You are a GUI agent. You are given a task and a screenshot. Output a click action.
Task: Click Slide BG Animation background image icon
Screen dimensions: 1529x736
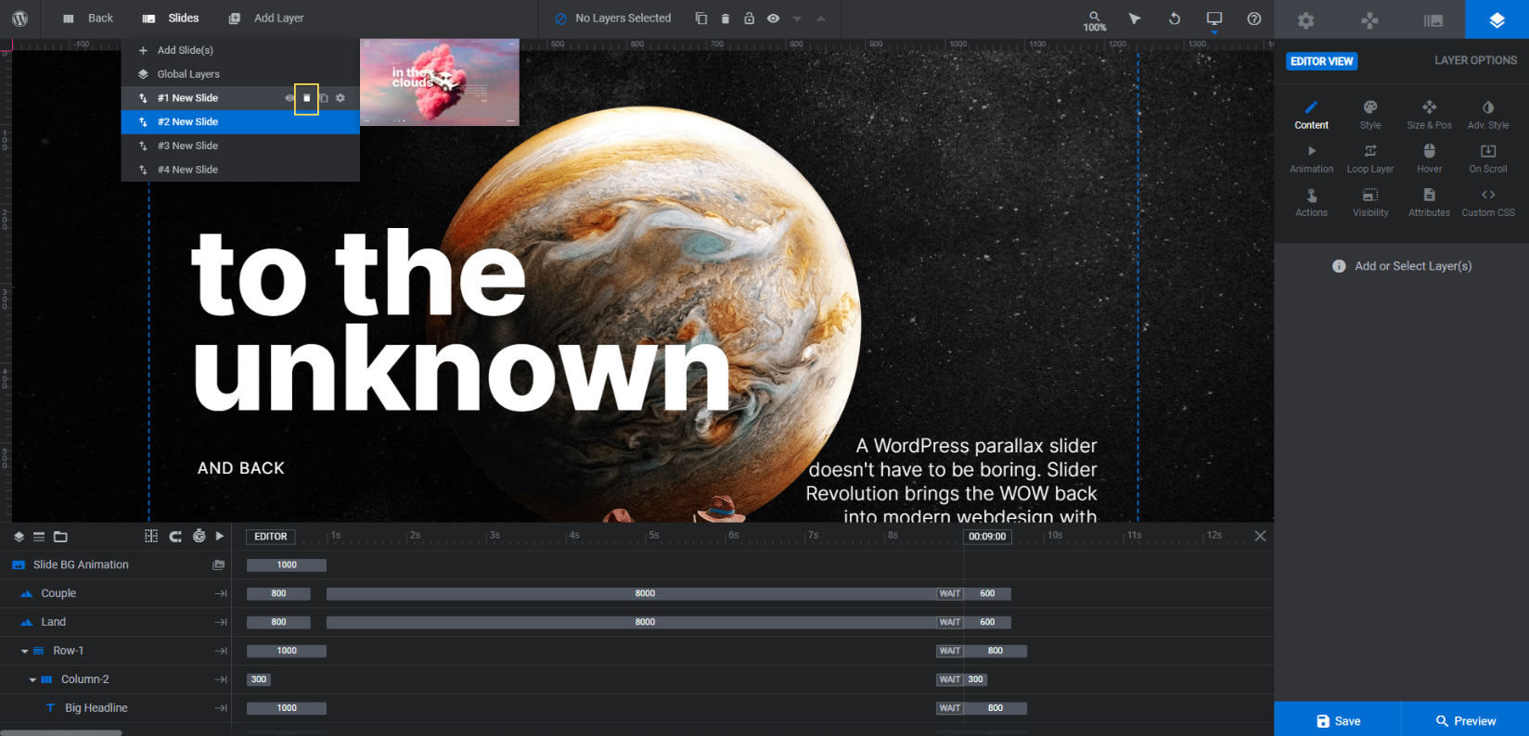tap(219, 565)
